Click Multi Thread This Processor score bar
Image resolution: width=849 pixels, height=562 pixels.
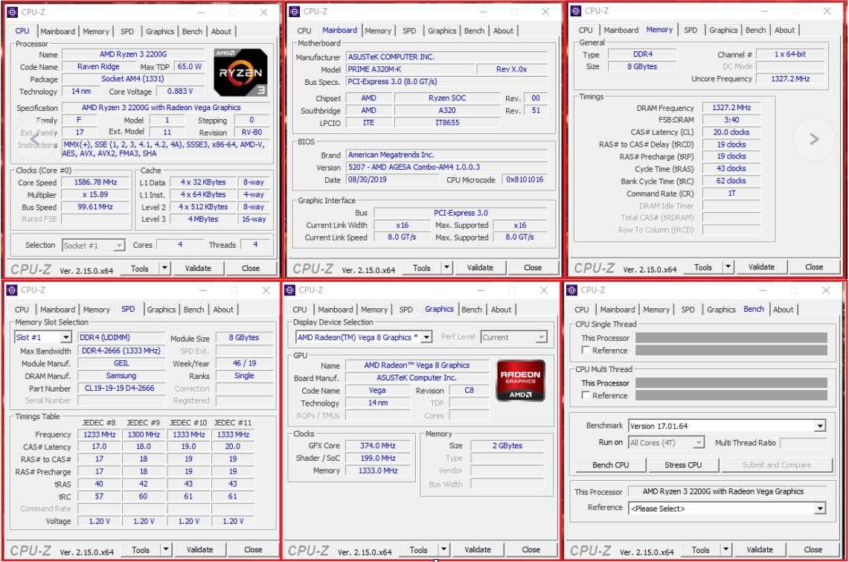point(731,383)
